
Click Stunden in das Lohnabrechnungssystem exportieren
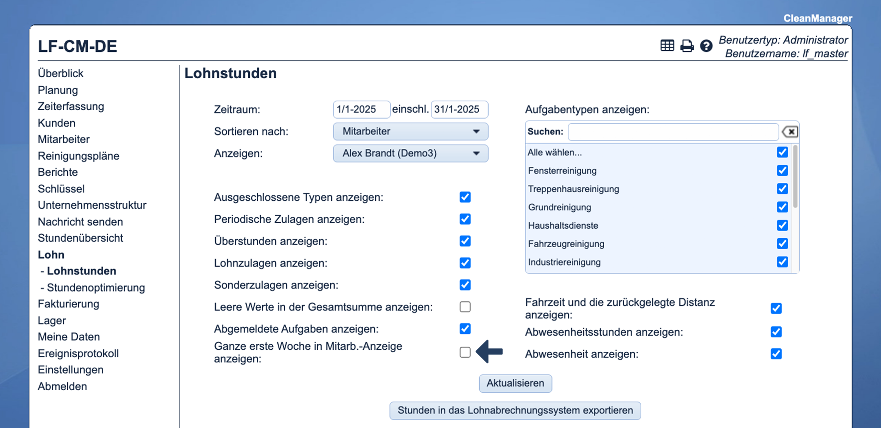[x=515, y=411]
